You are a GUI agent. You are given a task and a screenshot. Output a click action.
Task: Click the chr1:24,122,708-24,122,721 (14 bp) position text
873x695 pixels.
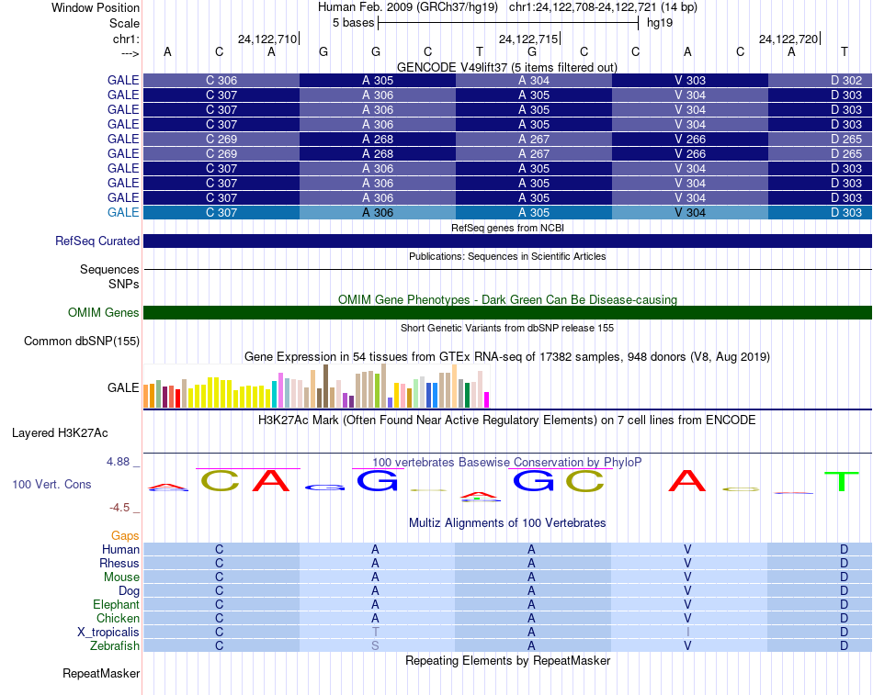coord(603,7)
